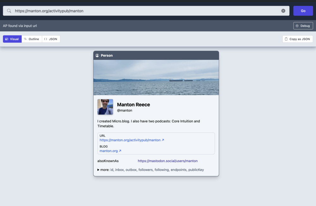This screenshot has width=316, height=206.
Task: Click inside the URL input field
Action: pos(145,11)
